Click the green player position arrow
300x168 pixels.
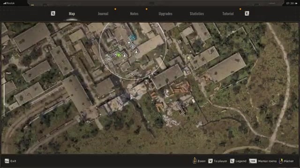[119, 55]
